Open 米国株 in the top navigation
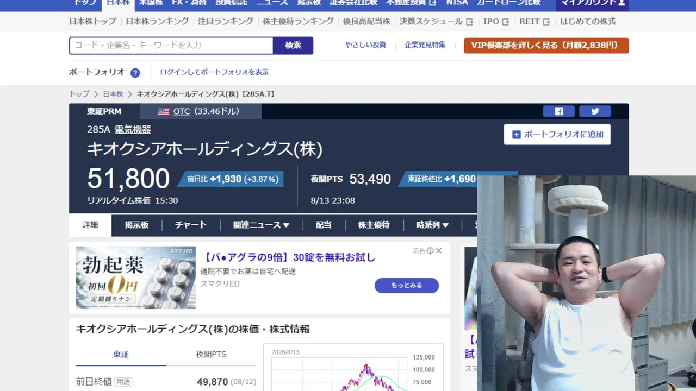The height and width of the screenshot is (391, 696). (151, 3)
